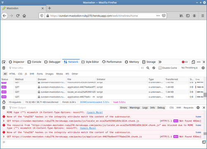This screenshot has height=149, width=207.
Task: Close the Mastodon tab
Action: 43,8
